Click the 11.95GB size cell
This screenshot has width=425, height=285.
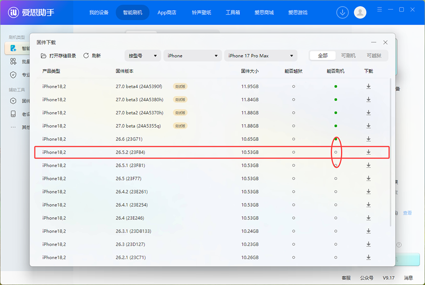(250, 87)
